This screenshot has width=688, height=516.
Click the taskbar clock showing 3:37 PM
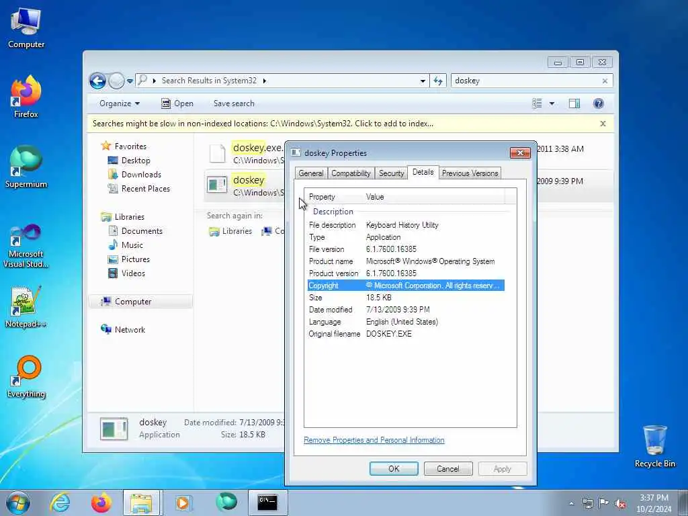654,503
